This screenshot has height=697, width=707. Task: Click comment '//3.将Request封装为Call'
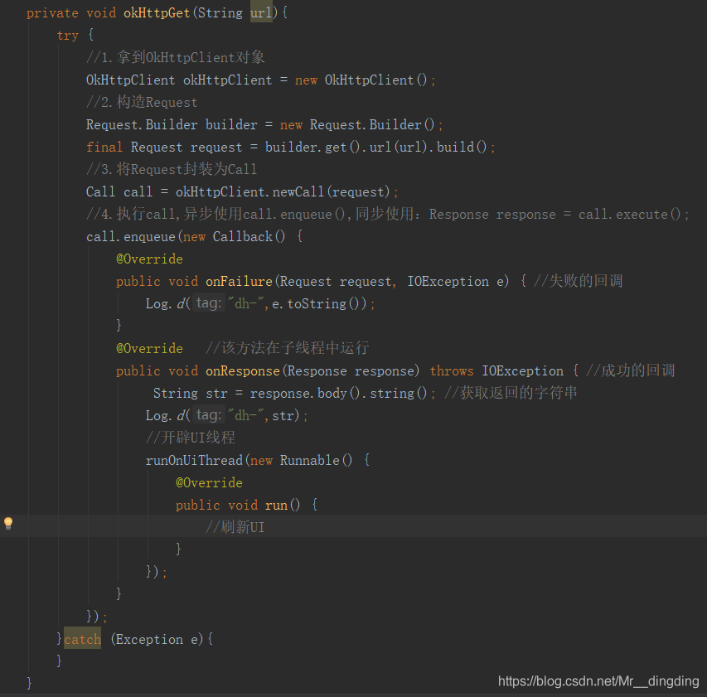click(x=172, y=170)
